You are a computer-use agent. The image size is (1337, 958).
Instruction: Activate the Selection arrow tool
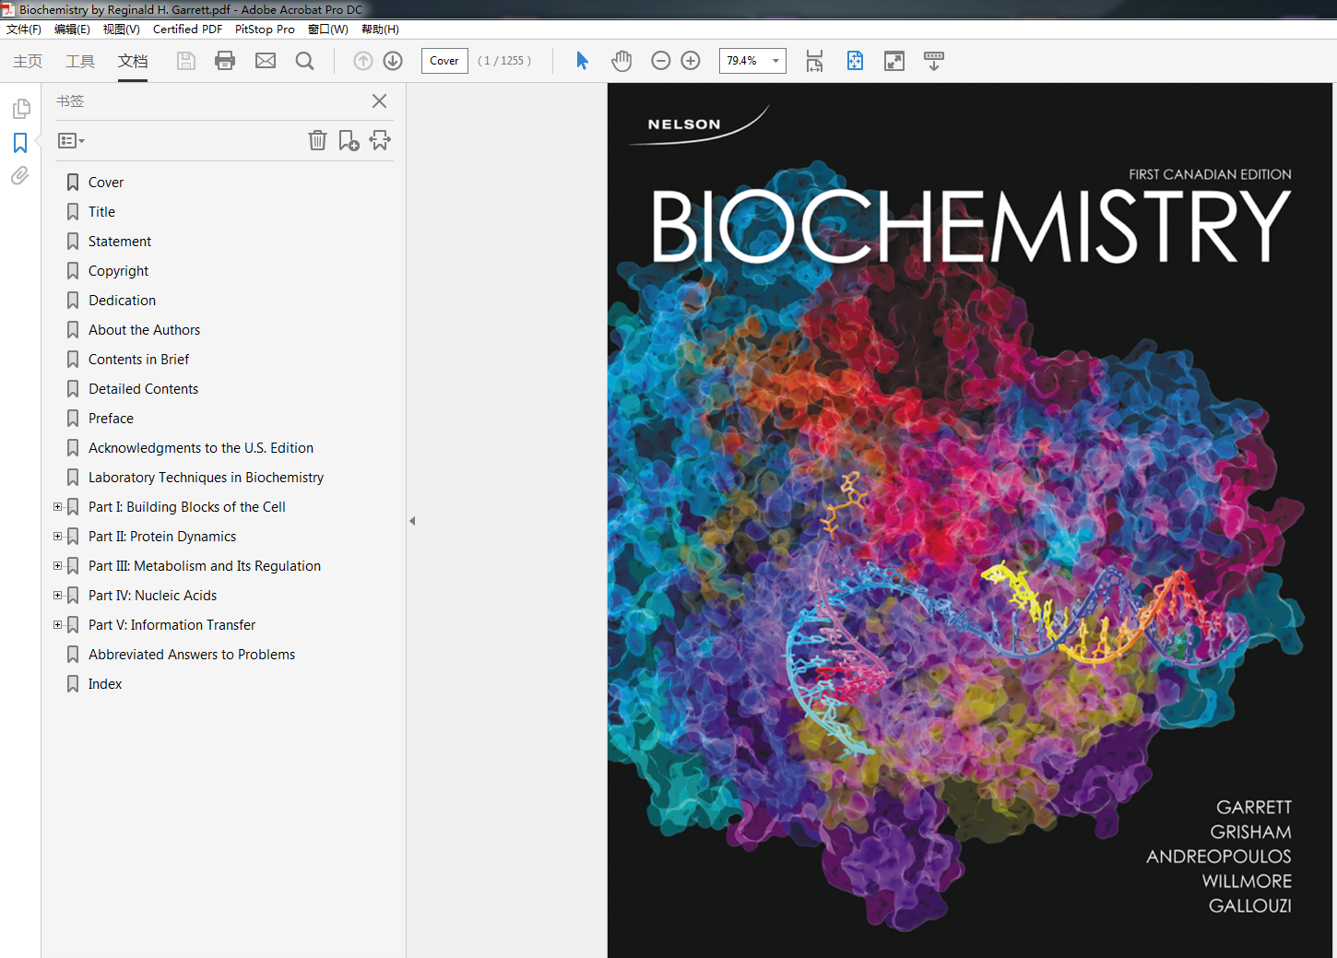coord(582,61)
